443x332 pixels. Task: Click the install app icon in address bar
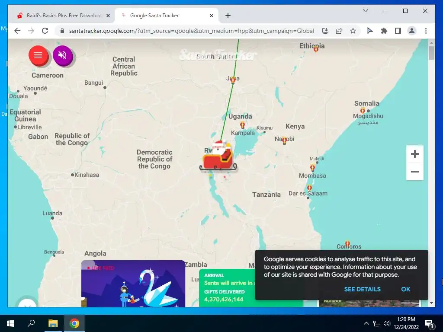click(325, 31)
